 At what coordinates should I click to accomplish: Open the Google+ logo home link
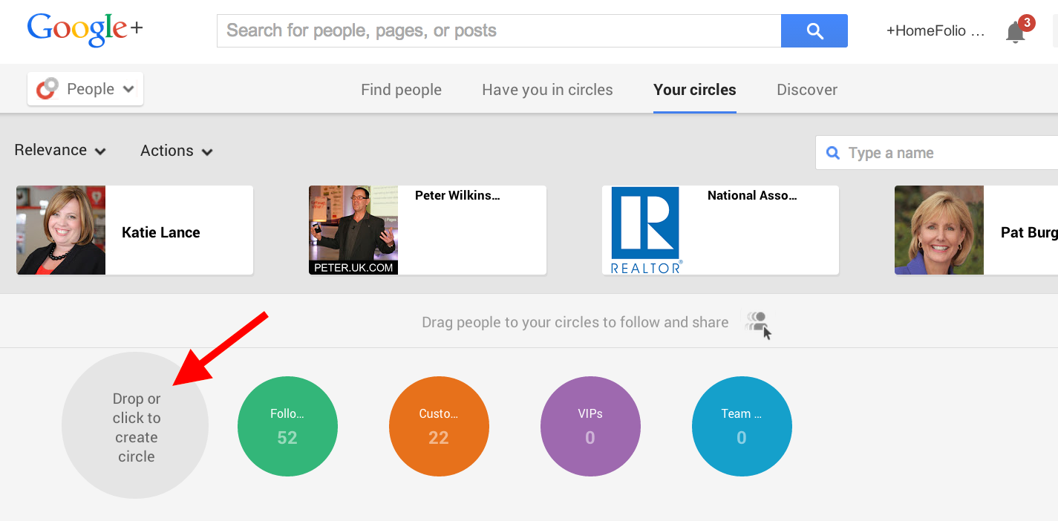pyautogui.click(x=85, y=30)
